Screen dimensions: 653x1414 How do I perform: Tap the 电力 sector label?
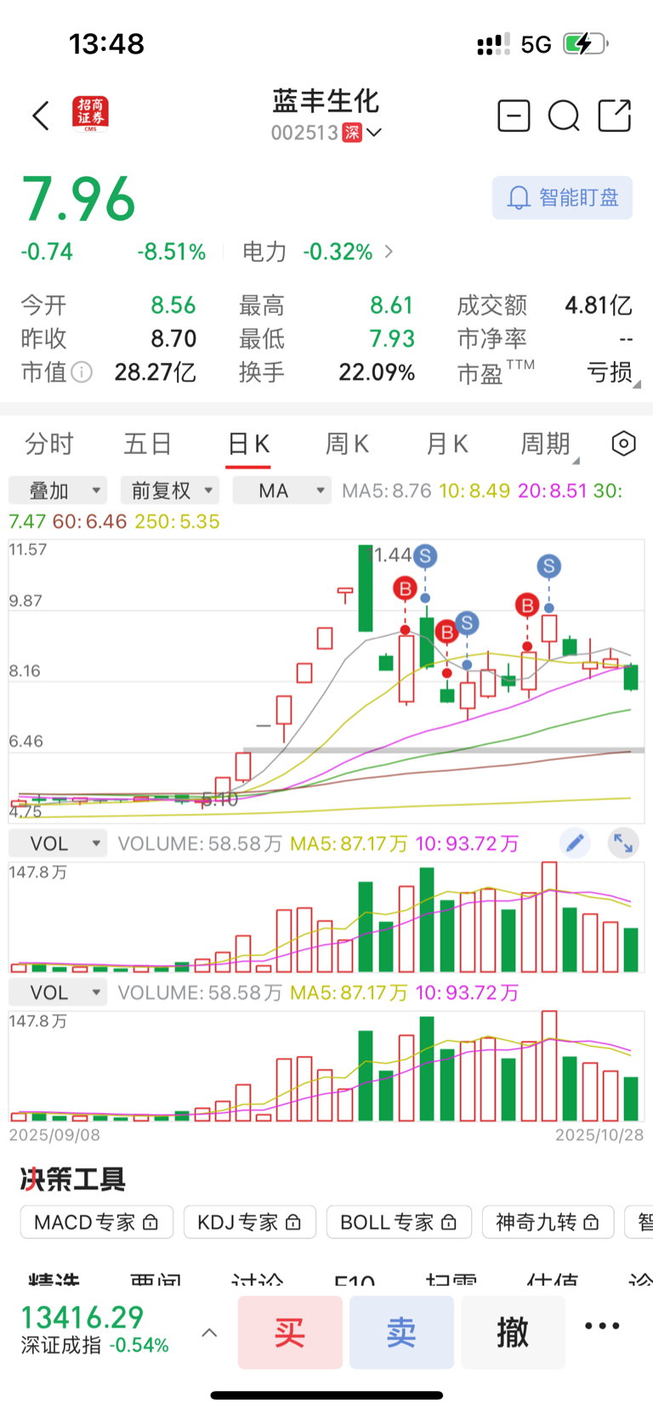264,252
